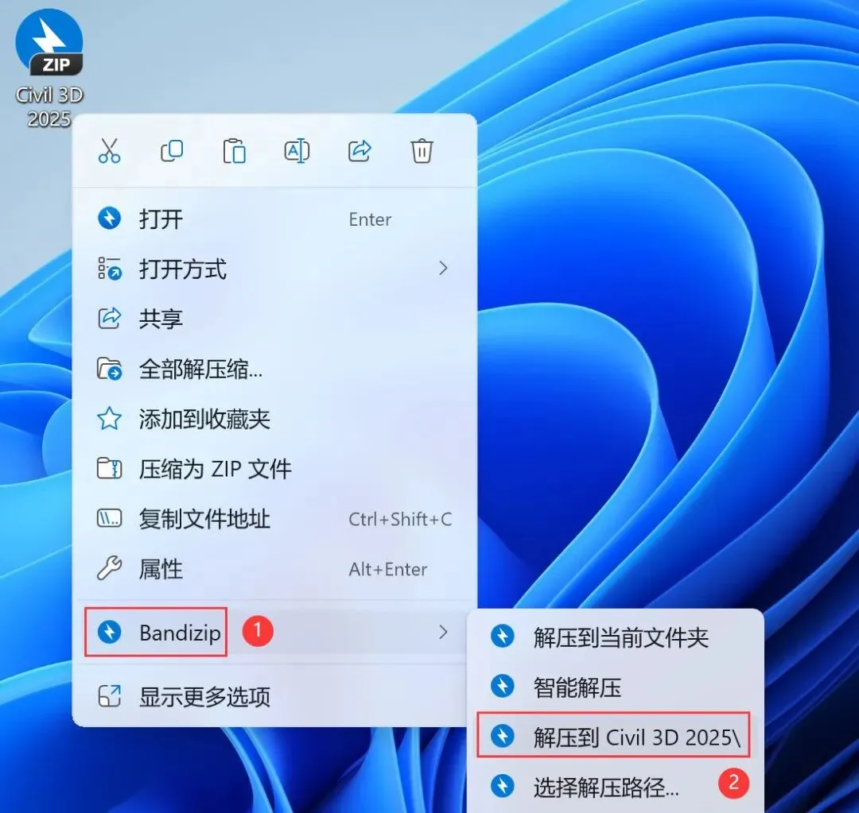The height and width of the screenshot is (813, 859).
Task: Choose 打开 from the context menu
Action: tap(274, 219)
